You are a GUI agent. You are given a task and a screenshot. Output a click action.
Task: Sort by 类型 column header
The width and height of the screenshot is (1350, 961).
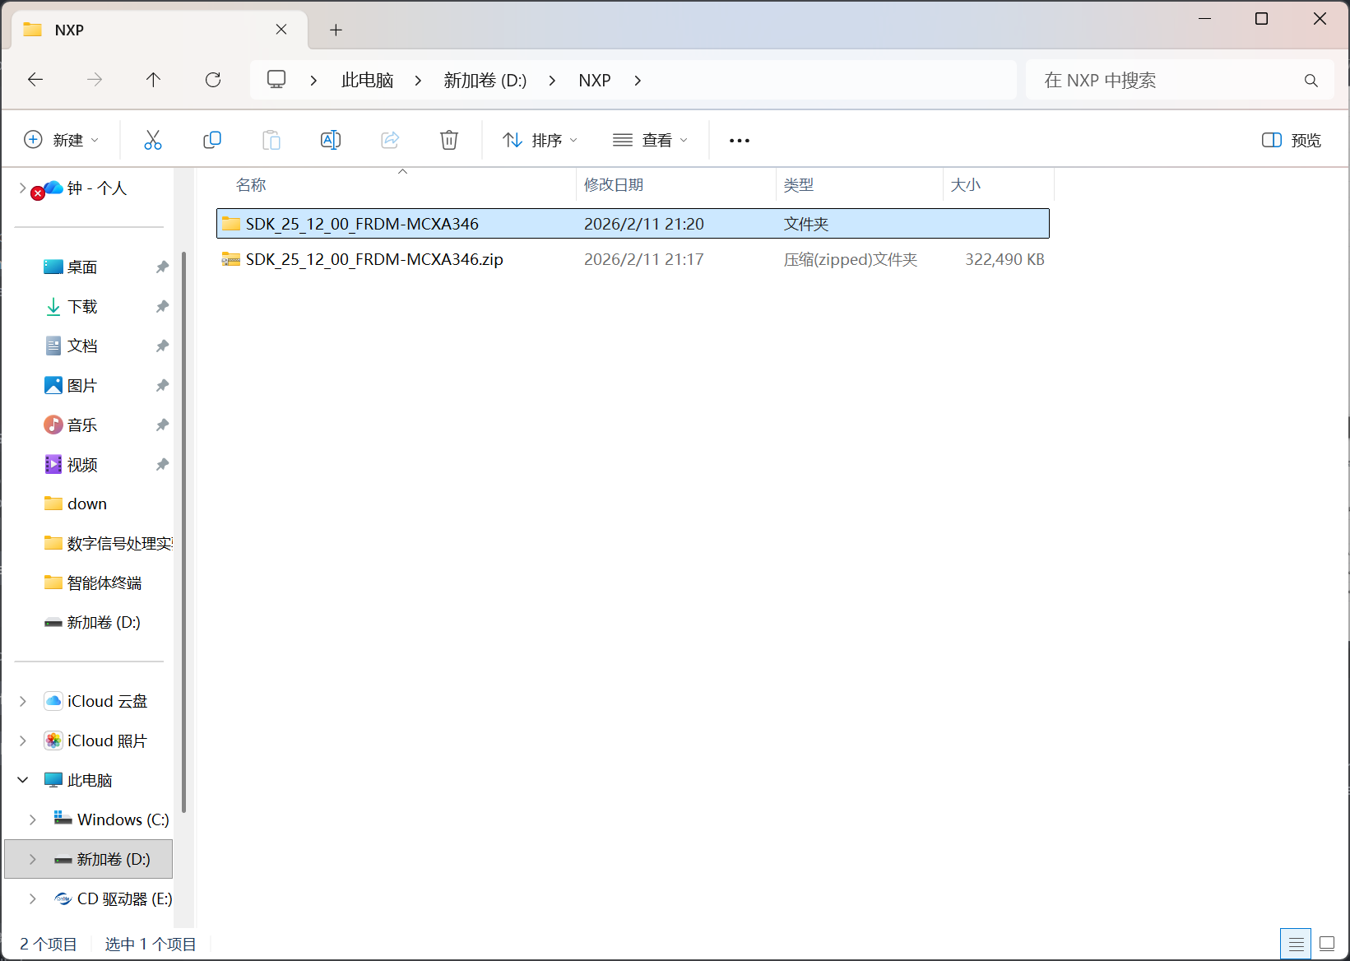pos(799,185)
